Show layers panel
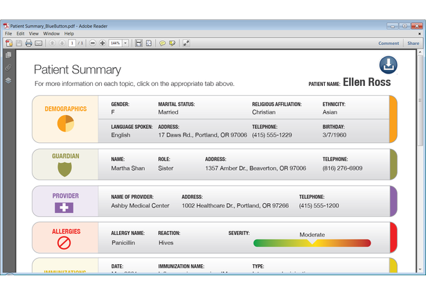Viewport: 426px width, 294px height. (x=8, y=80)
